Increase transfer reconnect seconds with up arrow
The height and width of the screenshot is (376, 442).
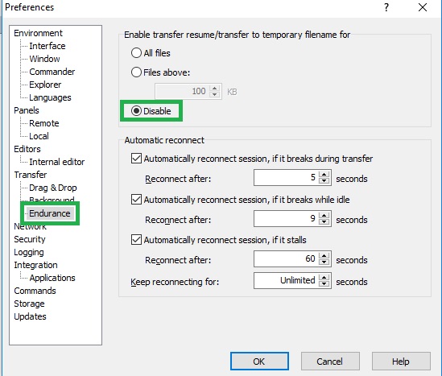pos(324,175)
